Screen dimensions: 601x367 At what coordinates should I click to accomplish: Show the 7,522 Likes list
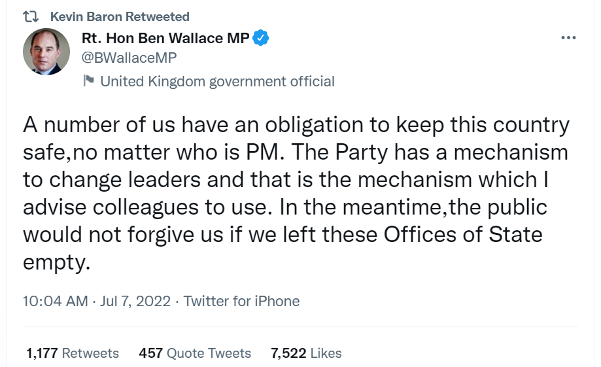tap(306, 353)
